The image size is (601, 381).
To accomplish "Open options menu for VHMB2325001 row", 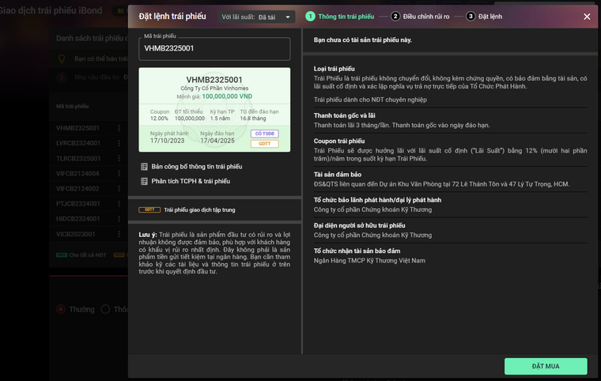I will tap(119, 128).
